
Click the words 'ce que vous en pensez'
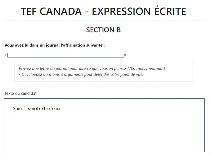point(106,68)
